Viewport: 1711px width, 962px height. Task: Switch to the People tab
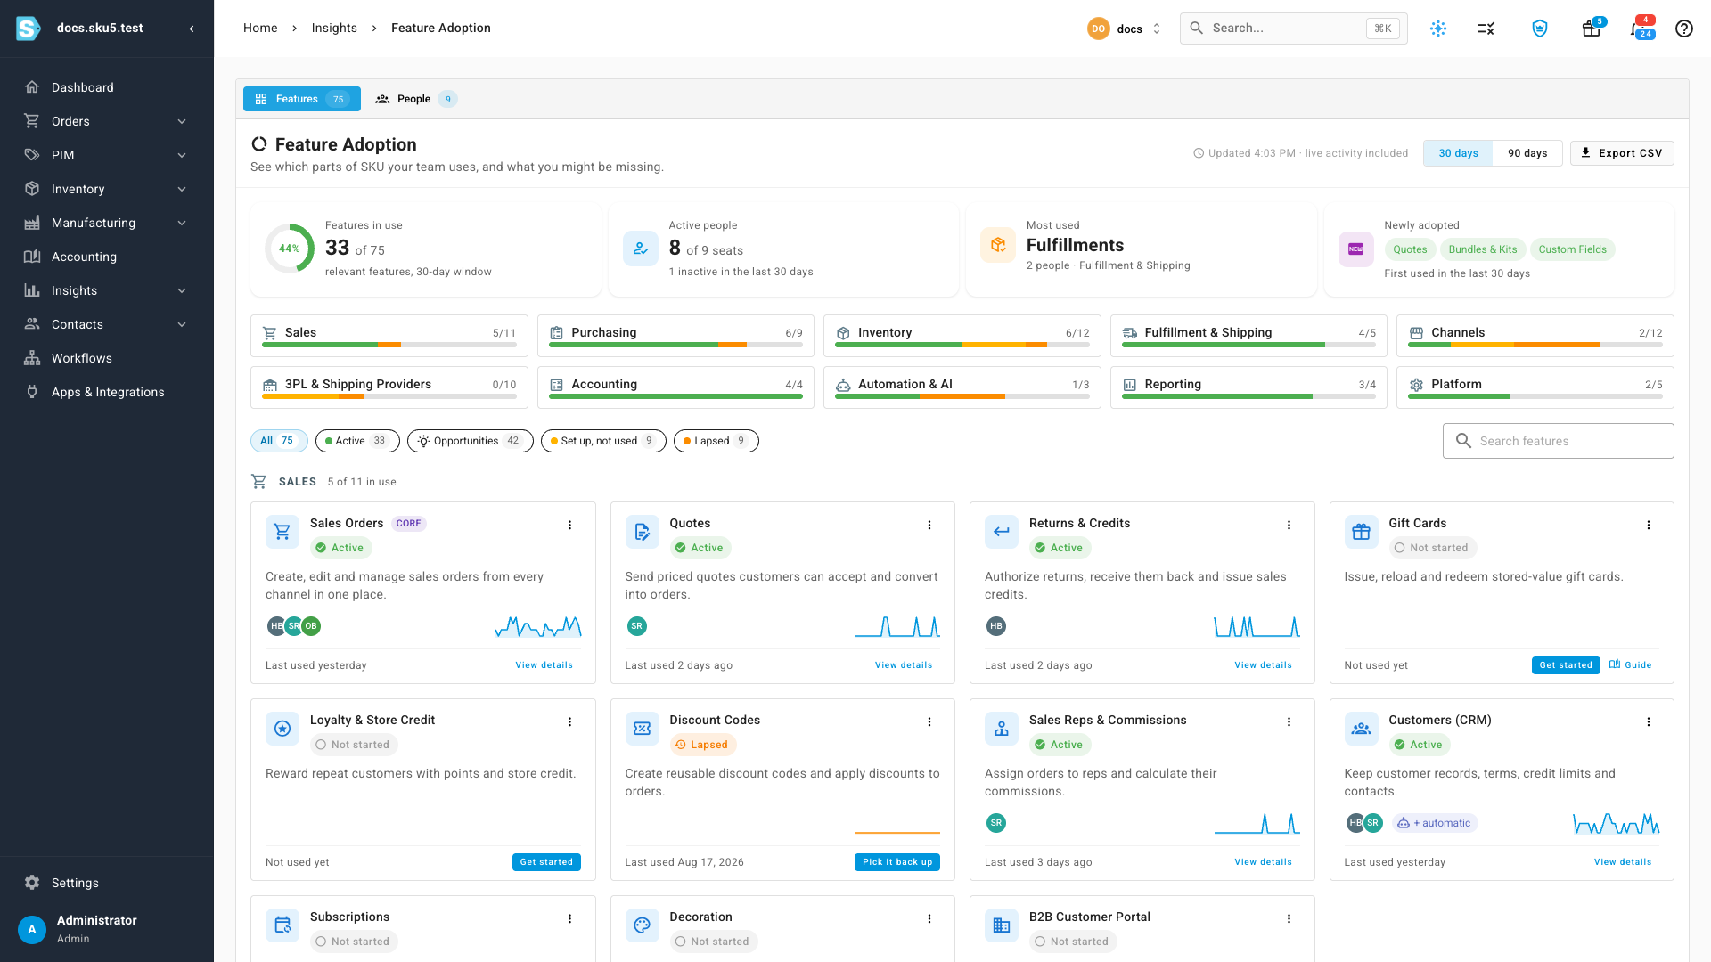415,99
